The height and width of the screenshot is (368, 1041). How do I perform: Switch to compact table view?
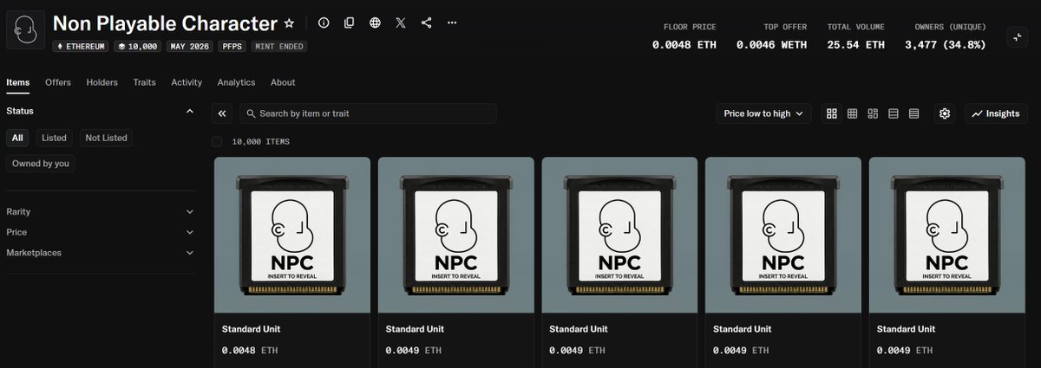coord(913,113)
